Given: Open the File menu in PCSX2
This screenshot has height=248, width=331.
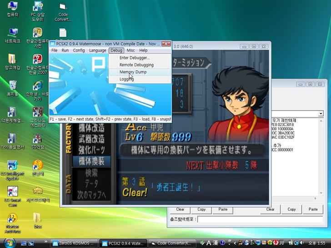Looking at the screenshot, I should point(54,50).
